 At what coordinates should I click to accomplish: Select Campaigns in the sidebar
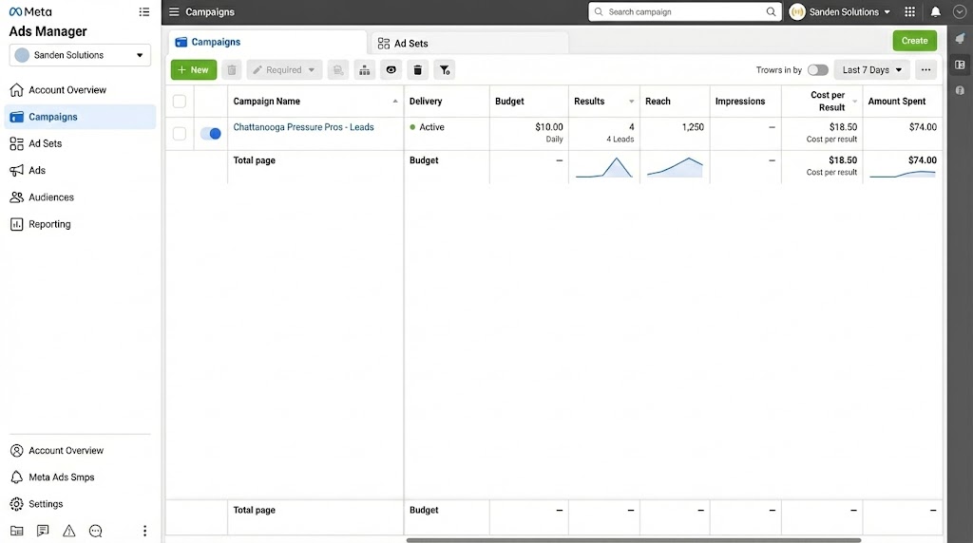(80, 117)
